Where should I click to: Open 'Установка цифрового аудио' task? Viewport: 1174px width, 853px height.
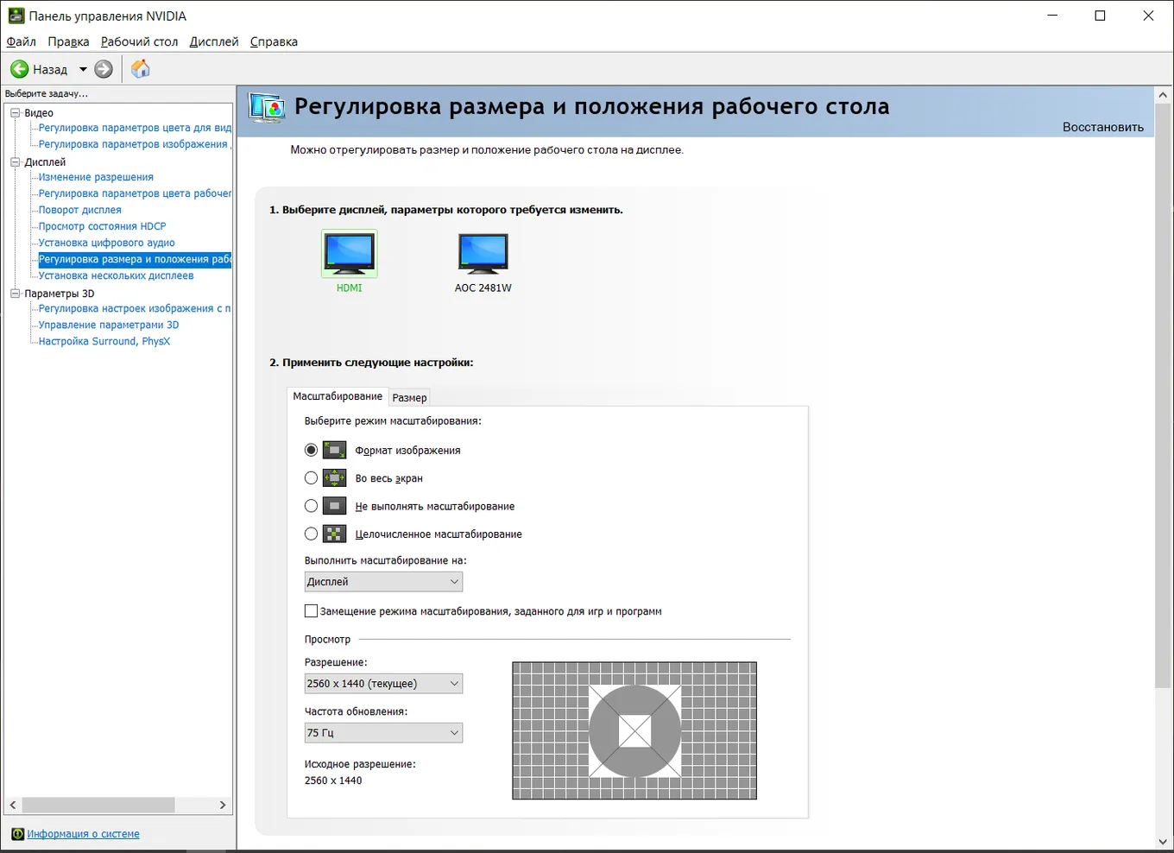coord(107,243)
